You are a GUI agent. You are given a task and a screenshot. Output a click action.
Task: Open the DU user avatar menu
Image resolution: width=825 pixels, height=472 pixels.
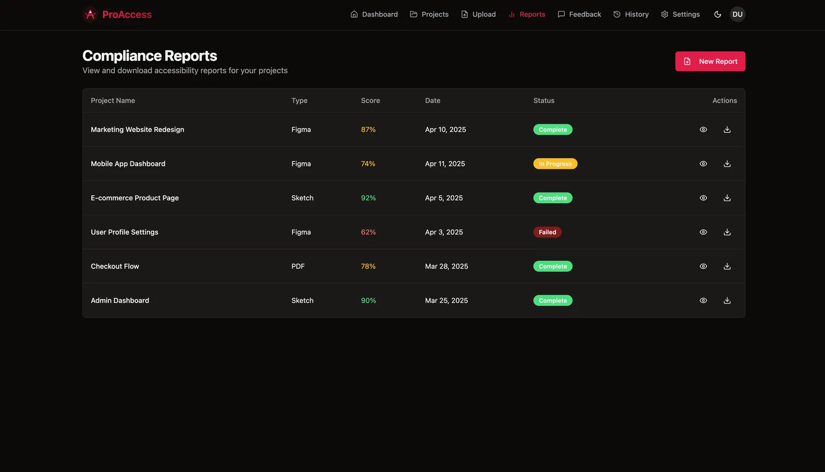click(737, 14)
